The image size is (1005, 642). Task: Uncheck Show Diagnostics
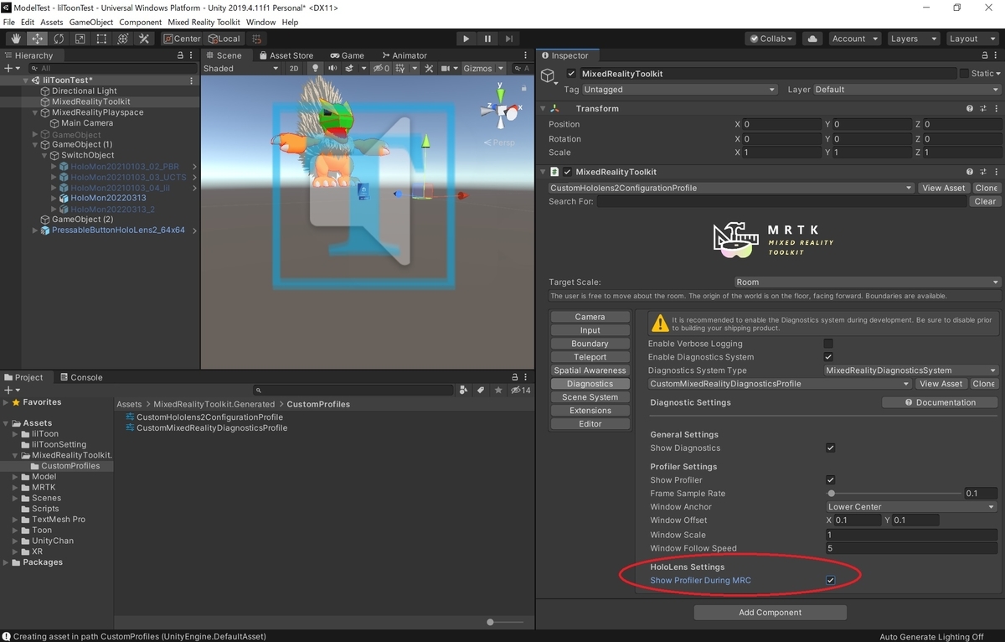point(830,448)
